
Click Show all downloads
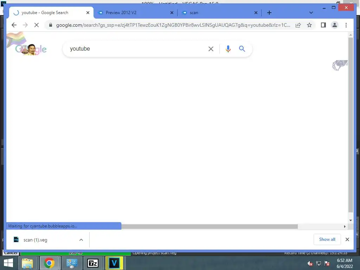pos(327,239)
